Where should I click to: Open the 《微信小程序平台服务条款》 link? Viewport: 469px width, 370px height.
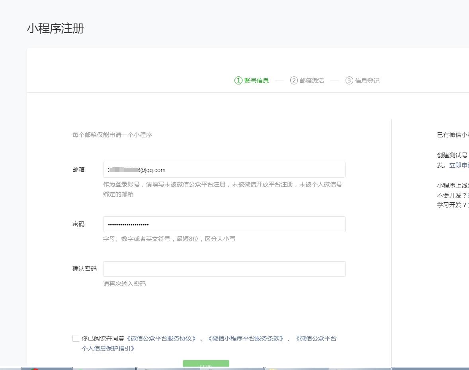click(x=246, y=338)
